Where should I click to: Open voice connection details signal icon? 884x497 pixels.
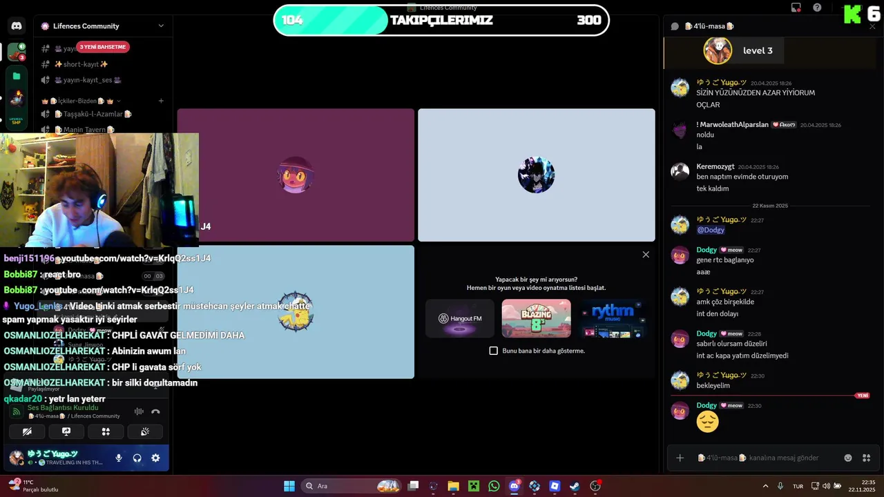pos(17,411)
